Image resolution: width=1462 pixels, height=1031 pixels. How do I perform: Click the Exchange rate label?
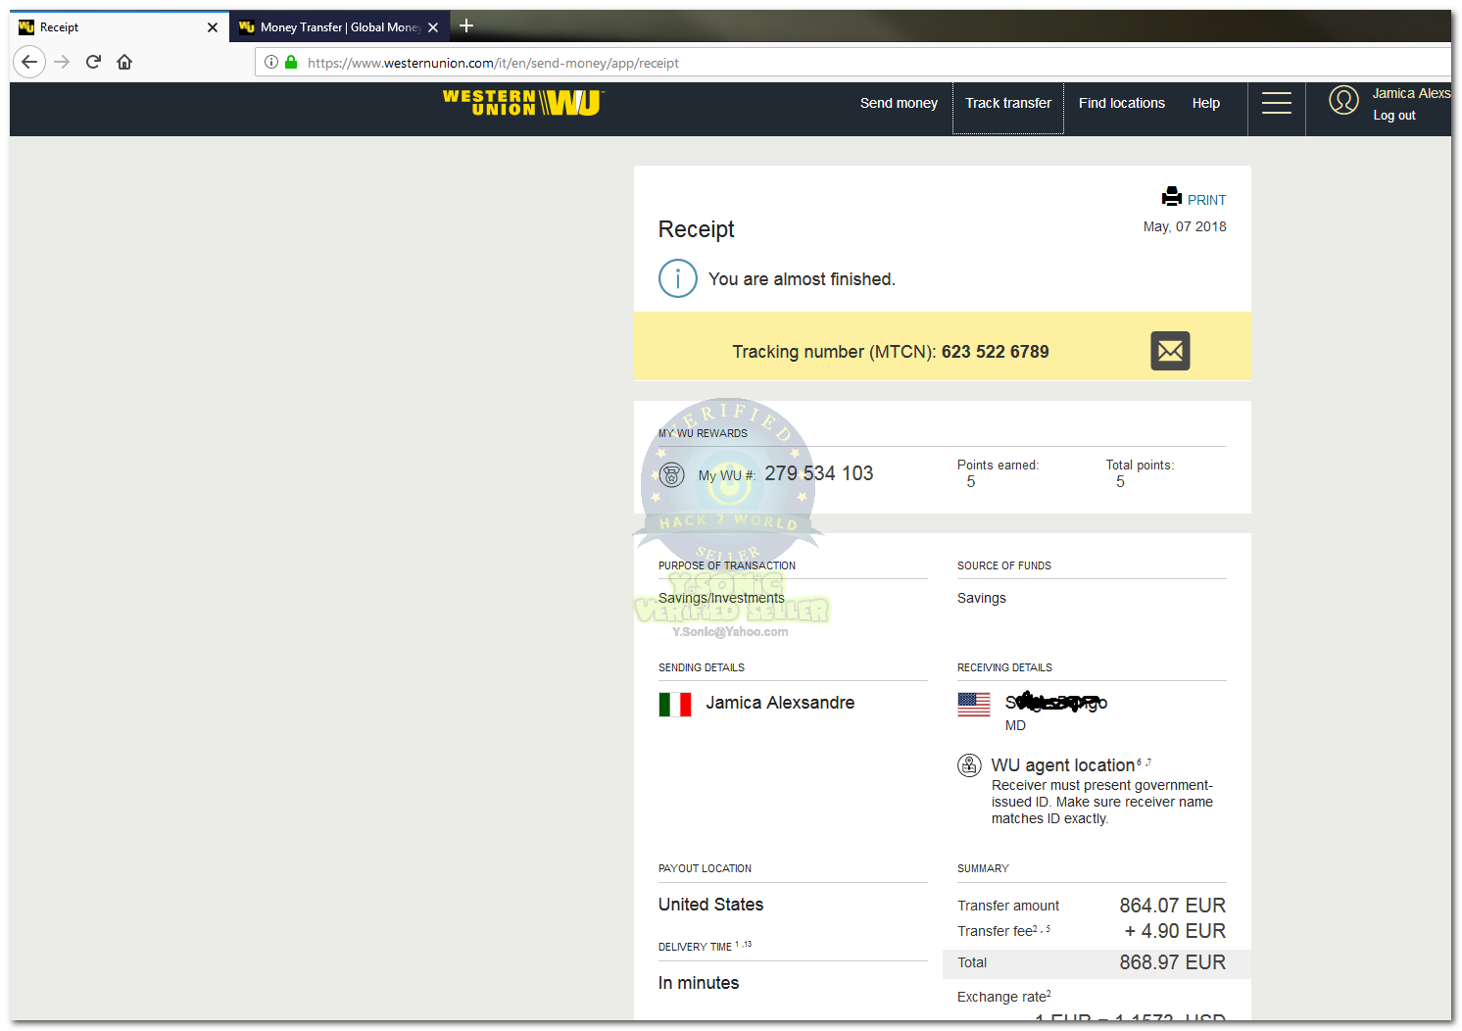coord(1004,997)
